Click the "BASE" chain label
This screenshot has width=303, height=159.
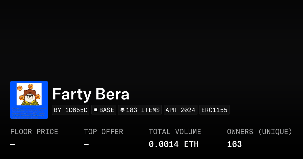pos(107,110)
